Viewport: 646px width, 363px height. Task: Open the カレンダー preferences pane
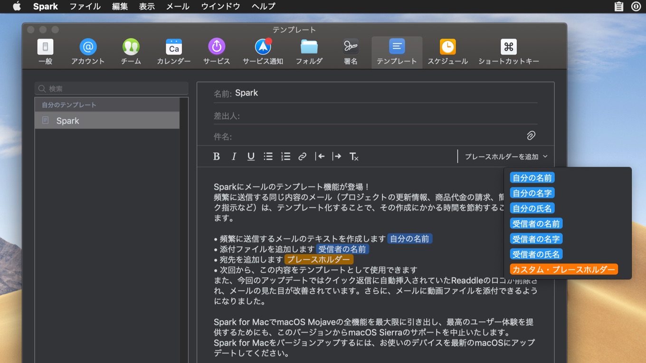coord(174,52)
